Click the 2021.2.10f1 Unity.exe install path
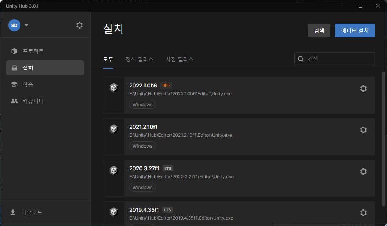The width and height of the screenshot is (387, 226). 181,135
